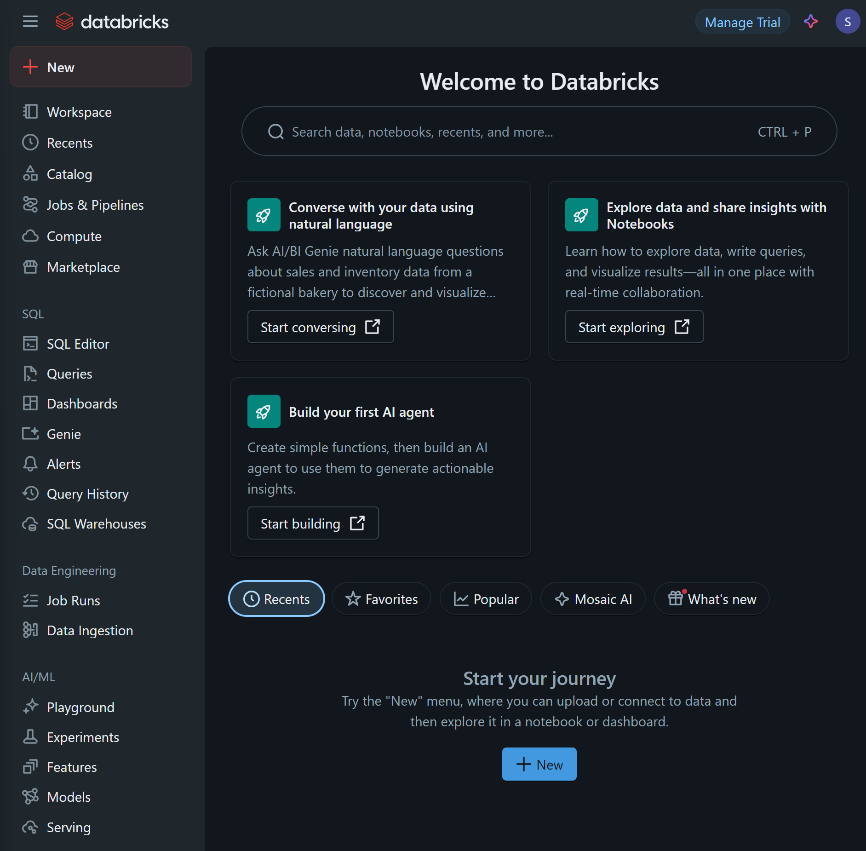
Task: Select the Mosaic AI tab
Action: click(x=593, y=598)
